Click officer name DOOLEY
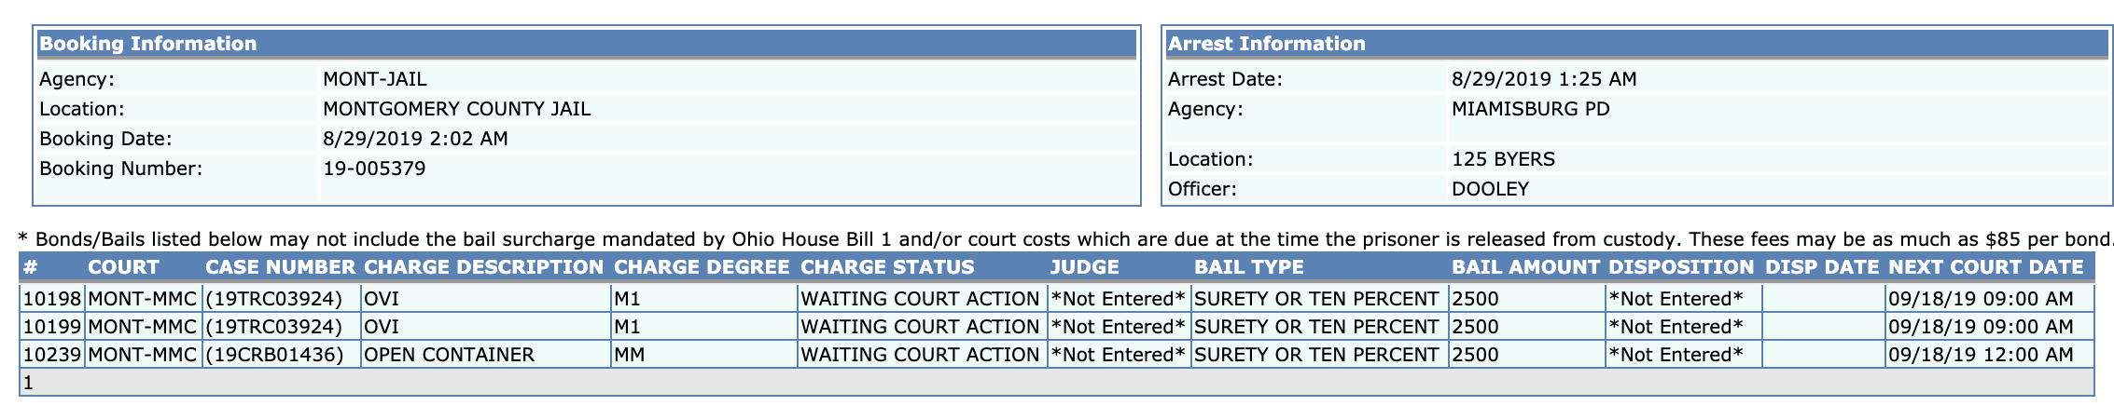Viewport: 2114px width, 419px height. [x=1490, y=189]
